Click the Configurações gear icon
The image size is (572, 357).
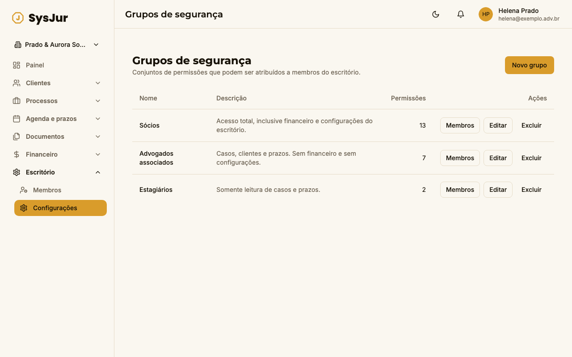[x=24, y=208]
